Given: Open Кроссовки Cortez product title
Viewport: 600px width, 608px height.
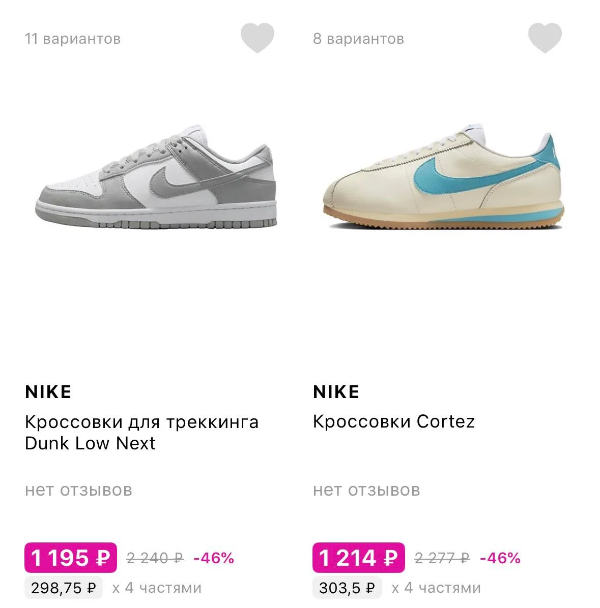Looking at the screenshot, I should tap(394, 421).
